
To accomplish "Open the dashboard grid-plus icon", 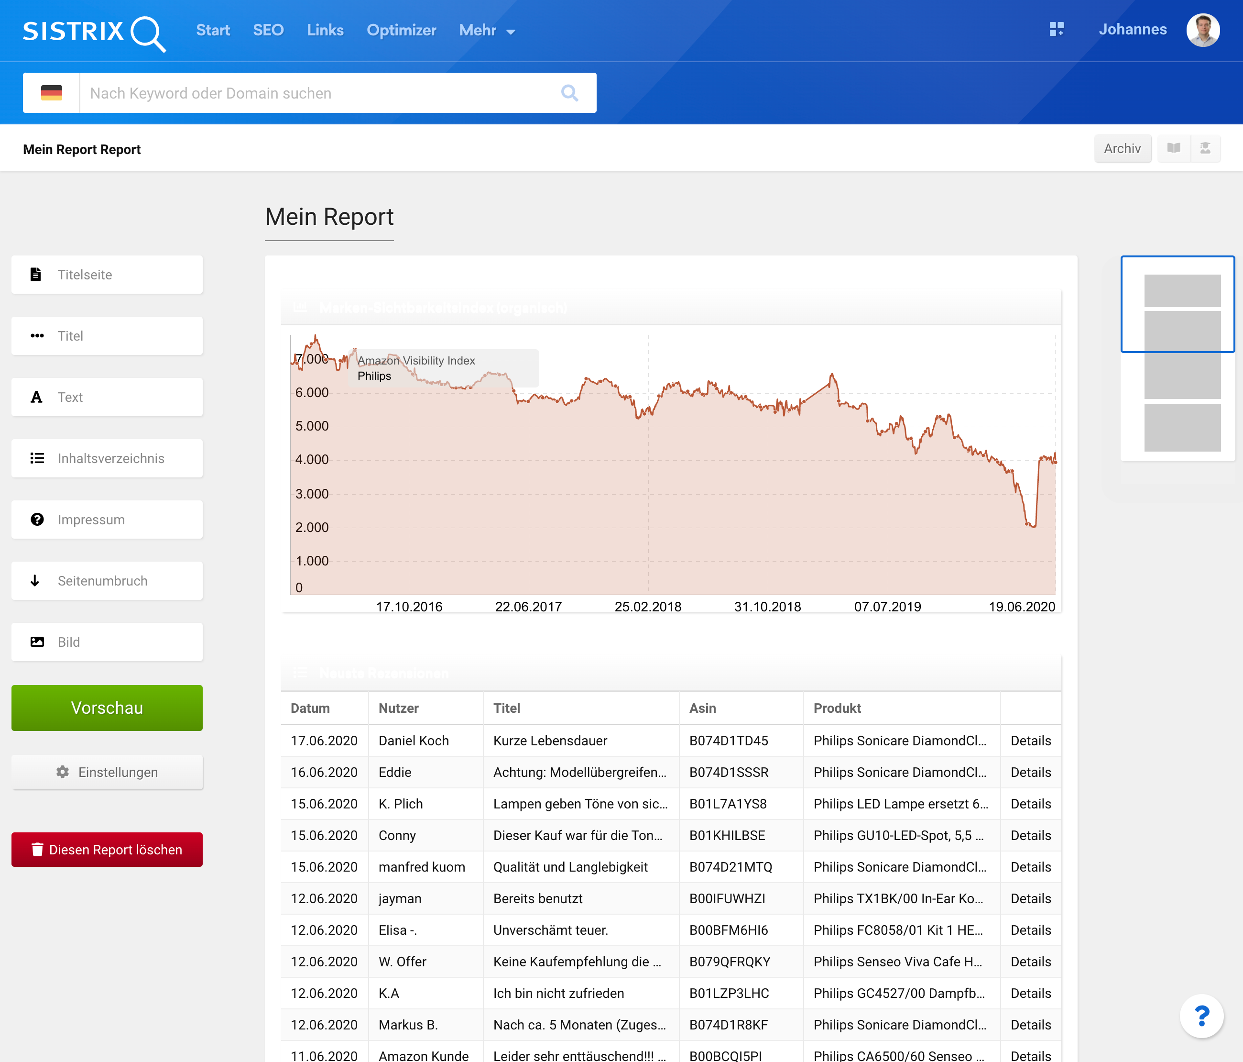I will (x=1057, y=29).
